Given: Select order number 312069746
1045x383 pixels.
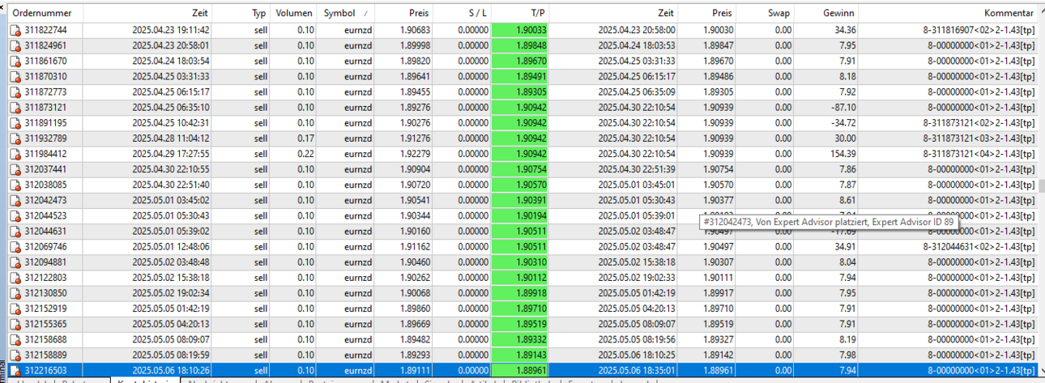Looking at the screenshot, I should [x=45, y=247].
